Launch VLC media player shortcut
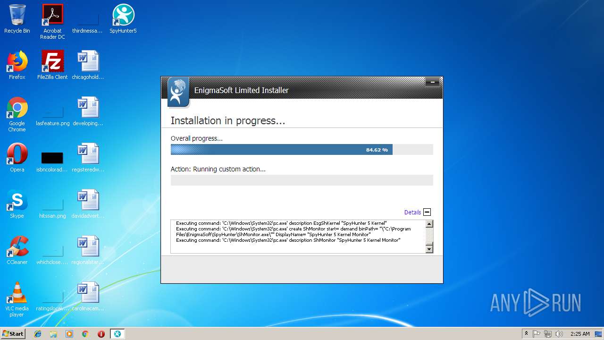 (17, 299)
